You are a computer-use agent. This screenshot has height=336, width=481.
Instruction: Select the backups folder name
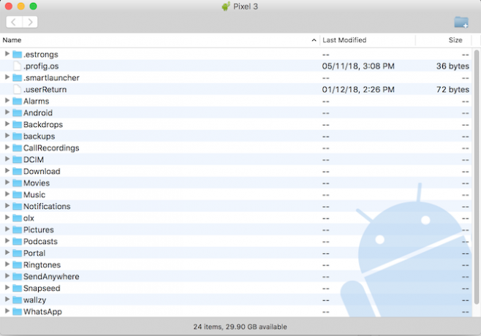[39, 137]
